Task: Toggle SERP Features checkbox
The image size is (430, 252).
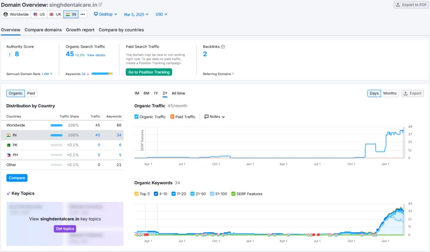Action: [x=233, y=194]
